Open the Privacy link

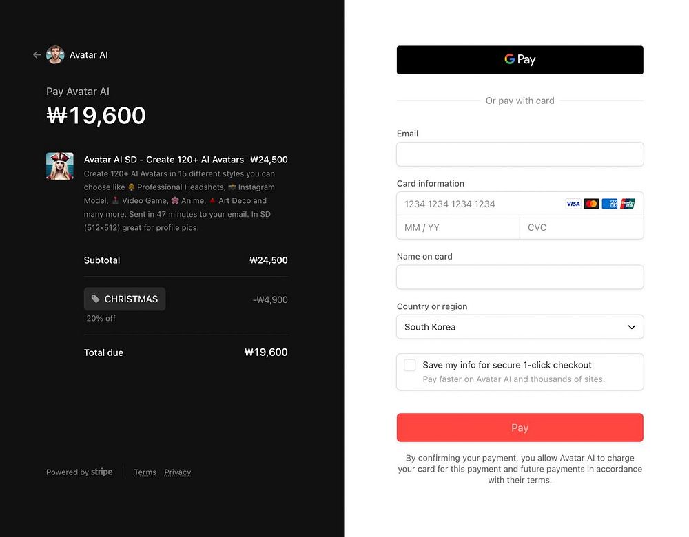click(x=178, y=472)
